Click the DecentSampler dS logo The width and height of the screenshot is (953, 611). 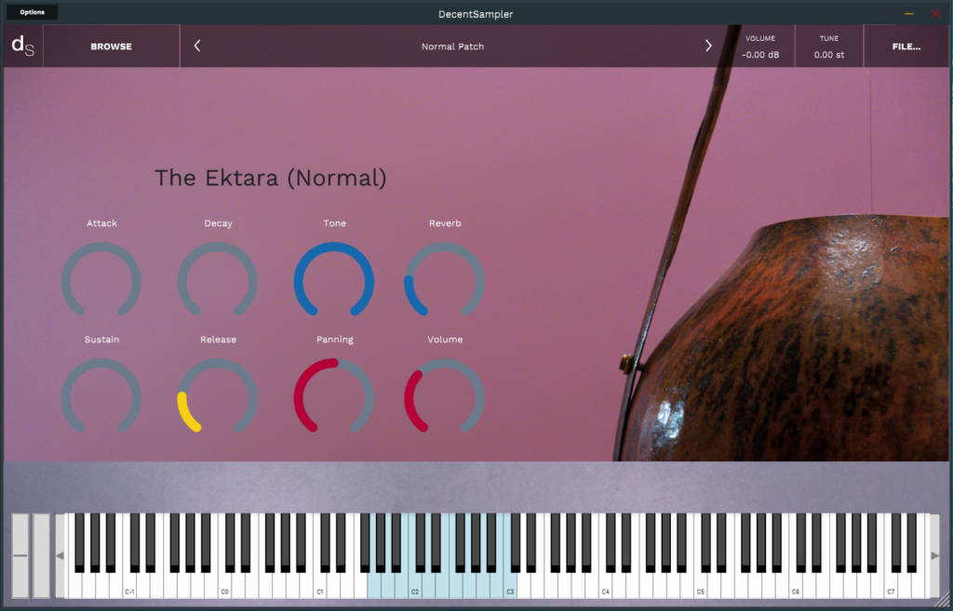point(23,46)
